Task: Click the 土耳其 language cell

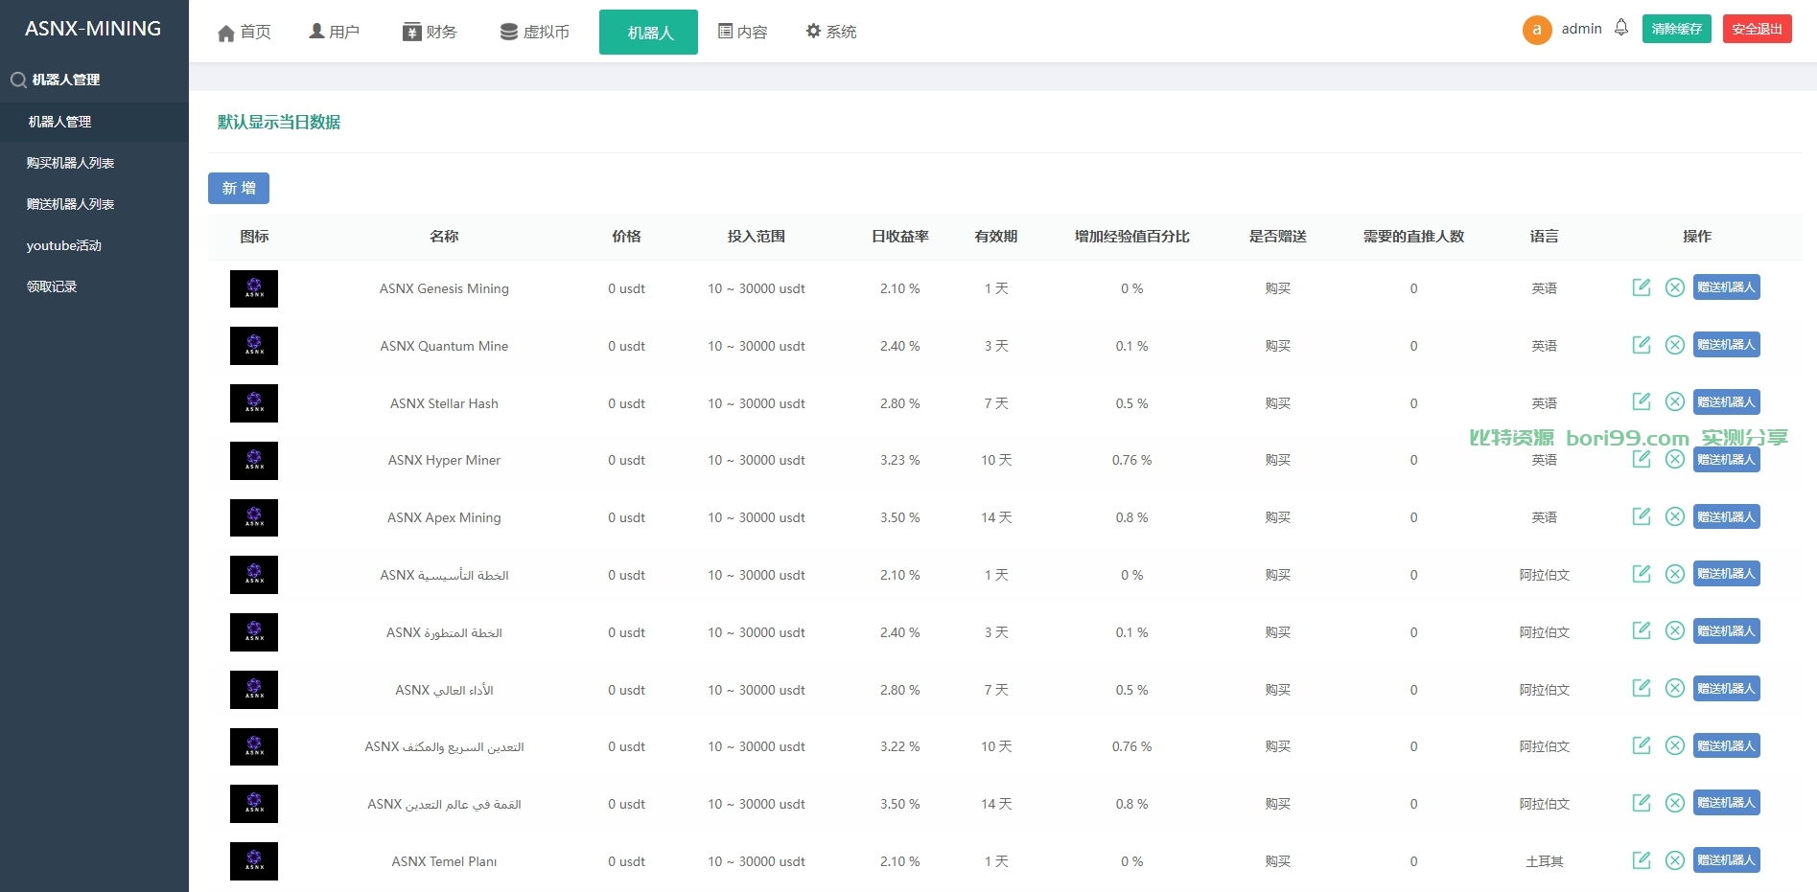Action: 1544,861
